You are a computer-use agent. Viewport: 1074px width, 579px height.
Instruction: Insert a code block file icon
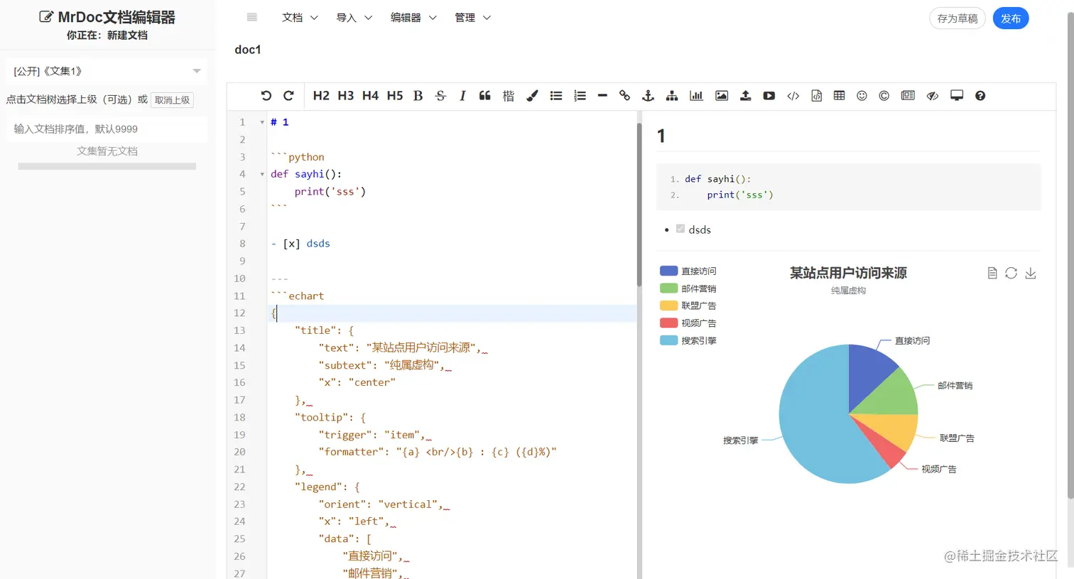pyautogui.click(x=817, y=96)
